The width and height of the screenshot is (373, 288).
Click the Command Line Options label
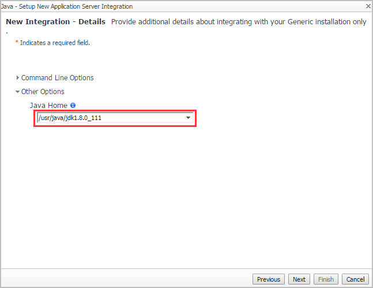point(58,78)
